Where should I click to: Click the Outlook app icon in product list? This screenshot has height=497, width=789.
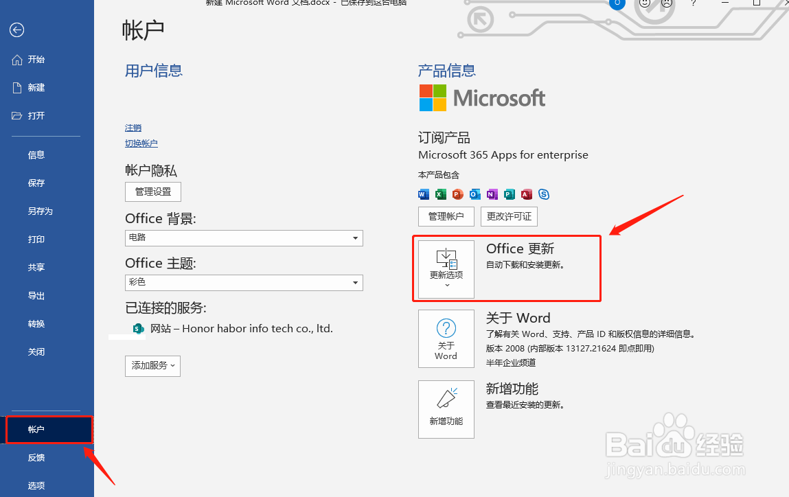point(475,194)
